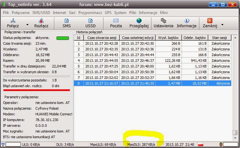Sort by Odebr. bajtów column header
Screen dimensions: 240x148
[195, 38]
